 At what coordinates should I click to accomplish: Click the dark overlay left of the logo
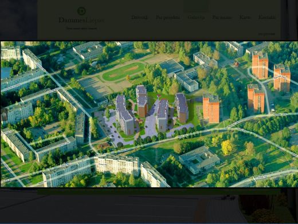[18, 20]
